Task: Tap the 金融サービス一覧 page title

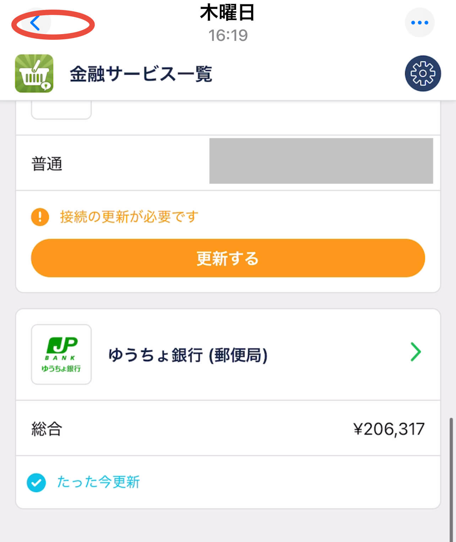Action: point(141,74)
